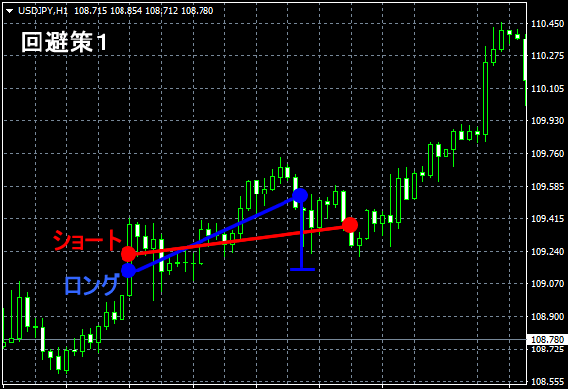Viewport: 568px width, 389px height.
Task: Click the blue T-shaped stop line base
Action: pyautogui.click(x=303, y=270)
